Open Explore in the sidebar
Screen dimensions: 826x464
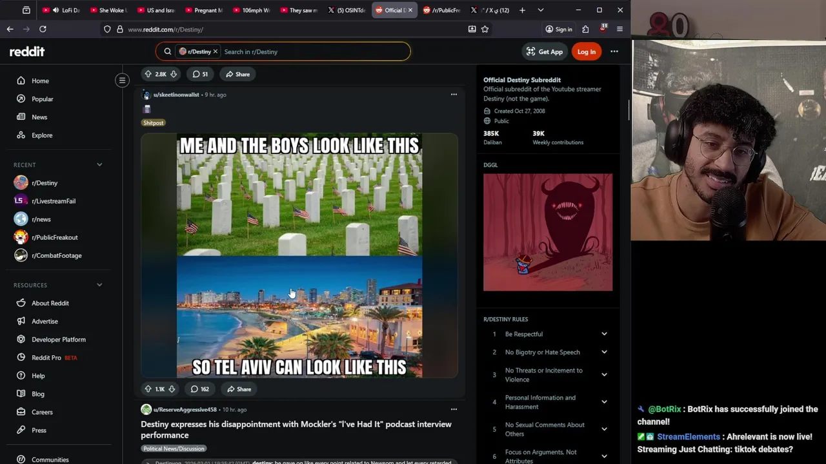(42, 135)
